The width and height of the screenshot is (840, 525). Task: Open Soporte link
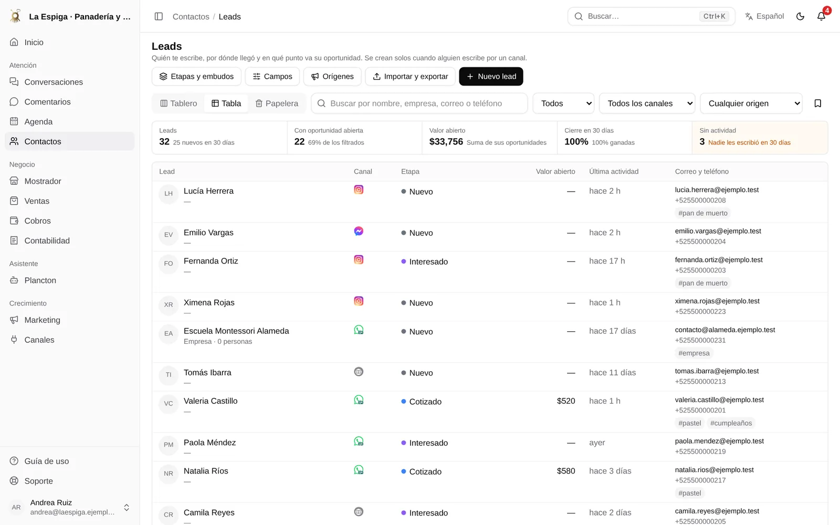(x=70, y=481)
